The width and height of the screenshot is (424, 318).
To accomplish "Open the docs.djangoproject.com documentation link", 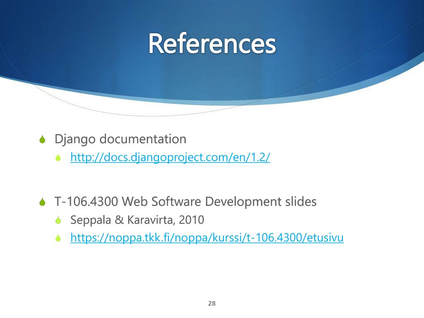I will pos(170,157).
